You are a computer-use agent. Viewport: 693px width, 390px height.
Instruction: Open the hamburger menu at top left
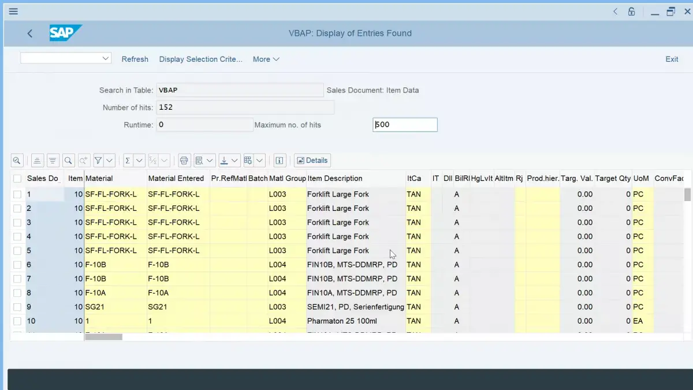tap(13, 11)
